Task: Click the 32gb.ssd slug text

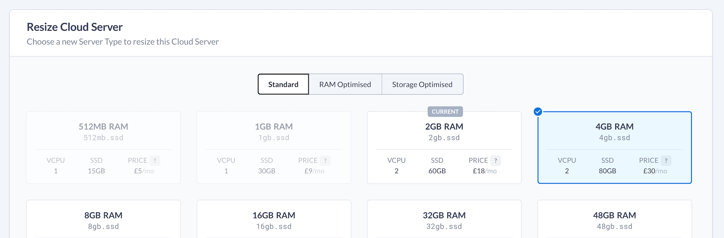Action: pos(444,226)
